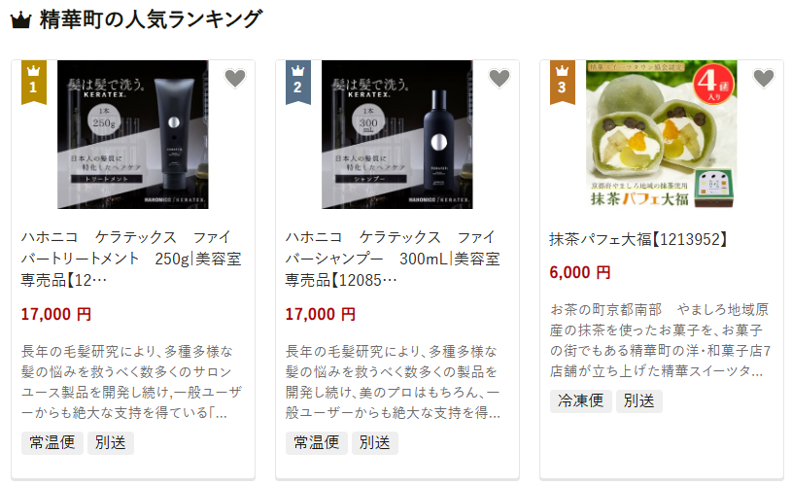This screenshot has height=486, width=792.
Task: Favorite the Keratex treatment with its heart icon
Action: click(235, 79)
